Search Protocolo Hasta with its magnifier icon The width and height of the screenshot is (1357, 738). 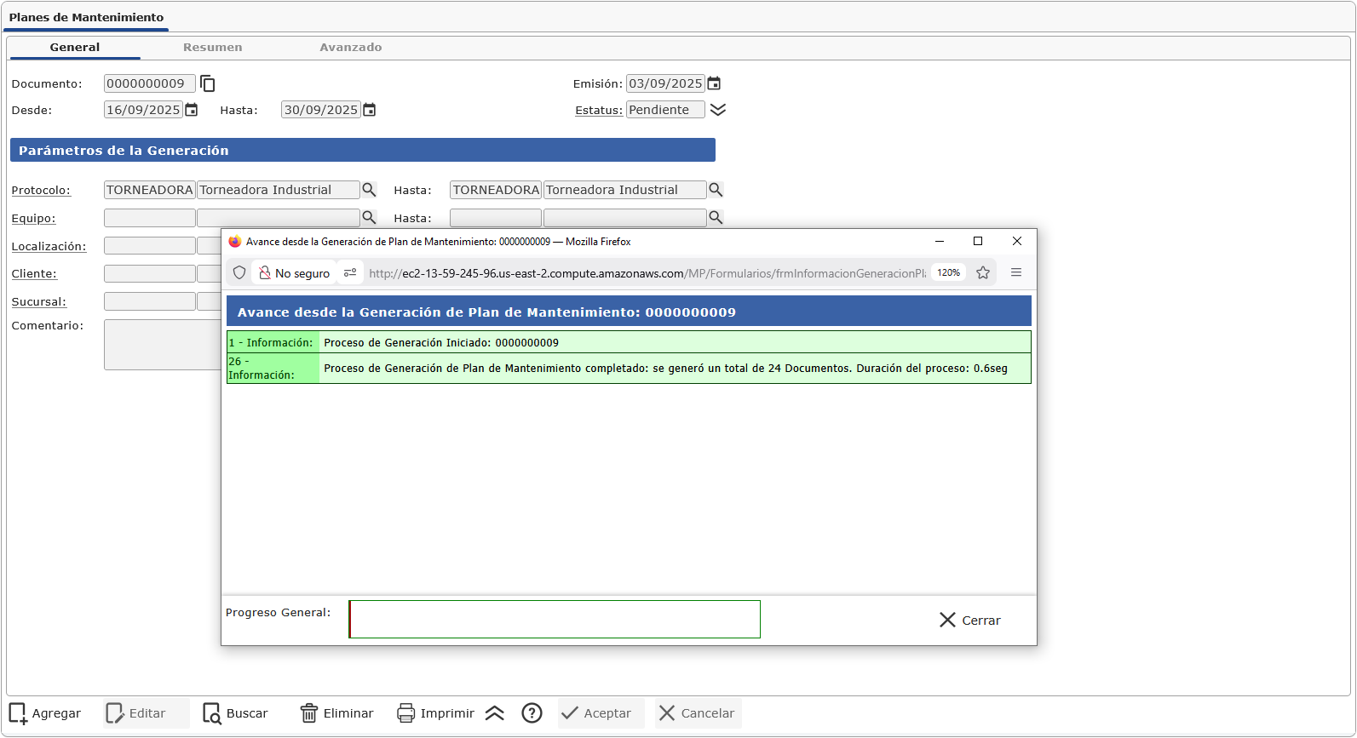point(716,190)
